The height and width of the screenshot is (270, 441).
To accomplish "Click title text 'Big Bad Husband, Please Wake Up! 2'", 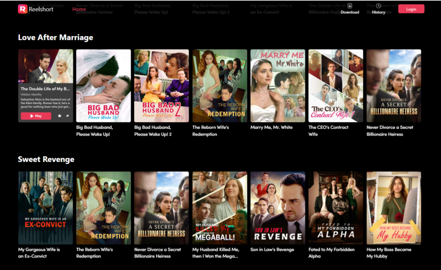I will pos(153,131).
